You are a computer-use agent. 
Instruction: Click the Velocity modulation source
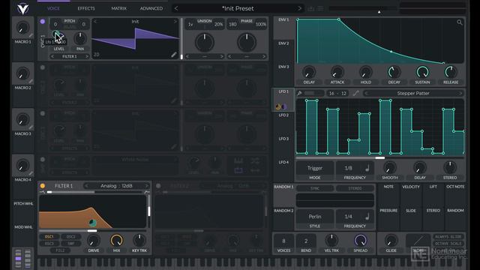411,196
